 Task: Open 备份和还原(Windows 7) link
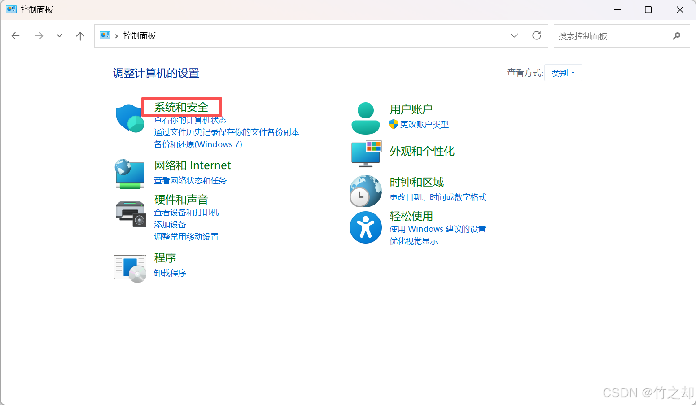tap(198, 144)
